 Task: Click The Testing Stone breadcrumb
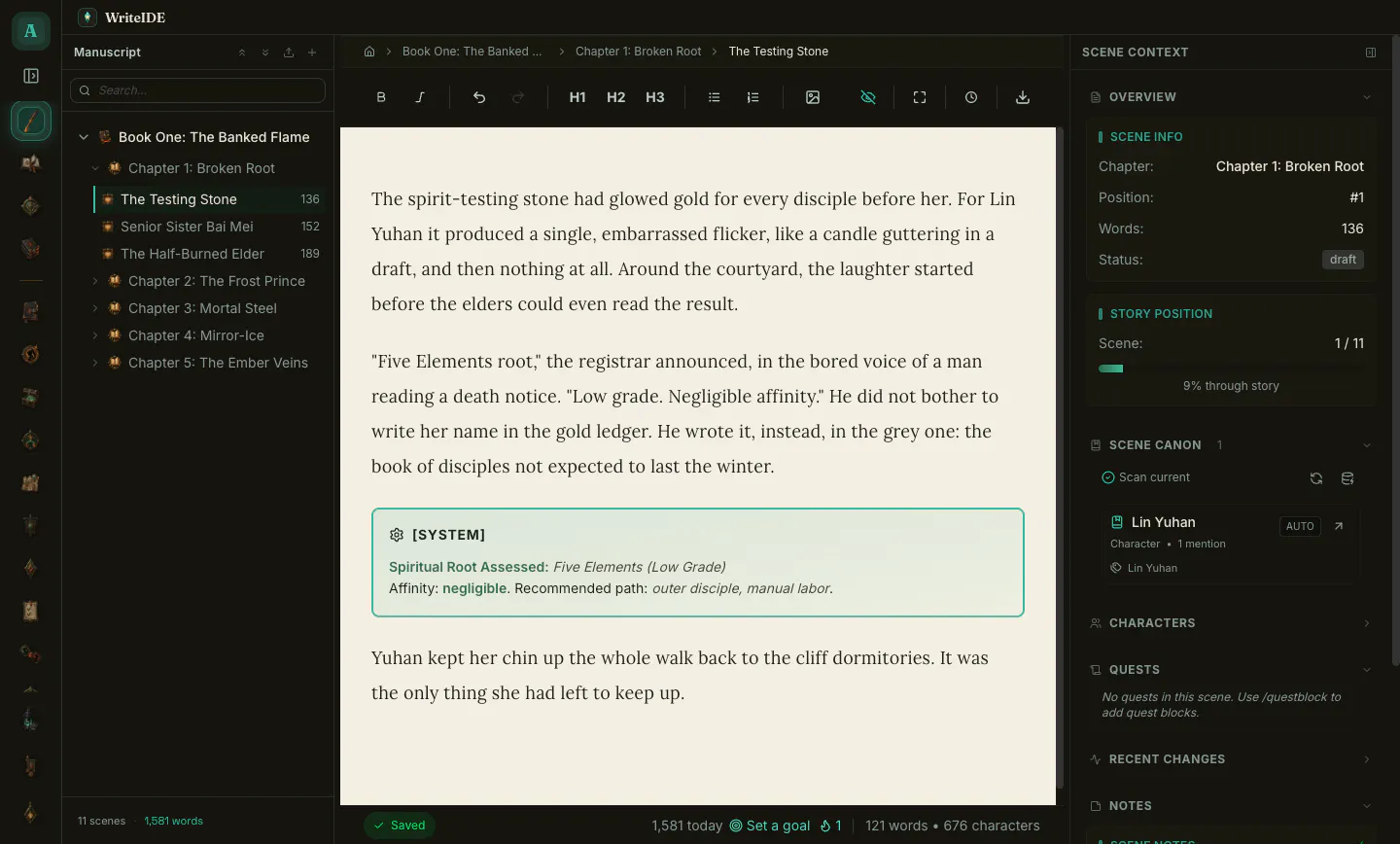click(x=779, y=52)
